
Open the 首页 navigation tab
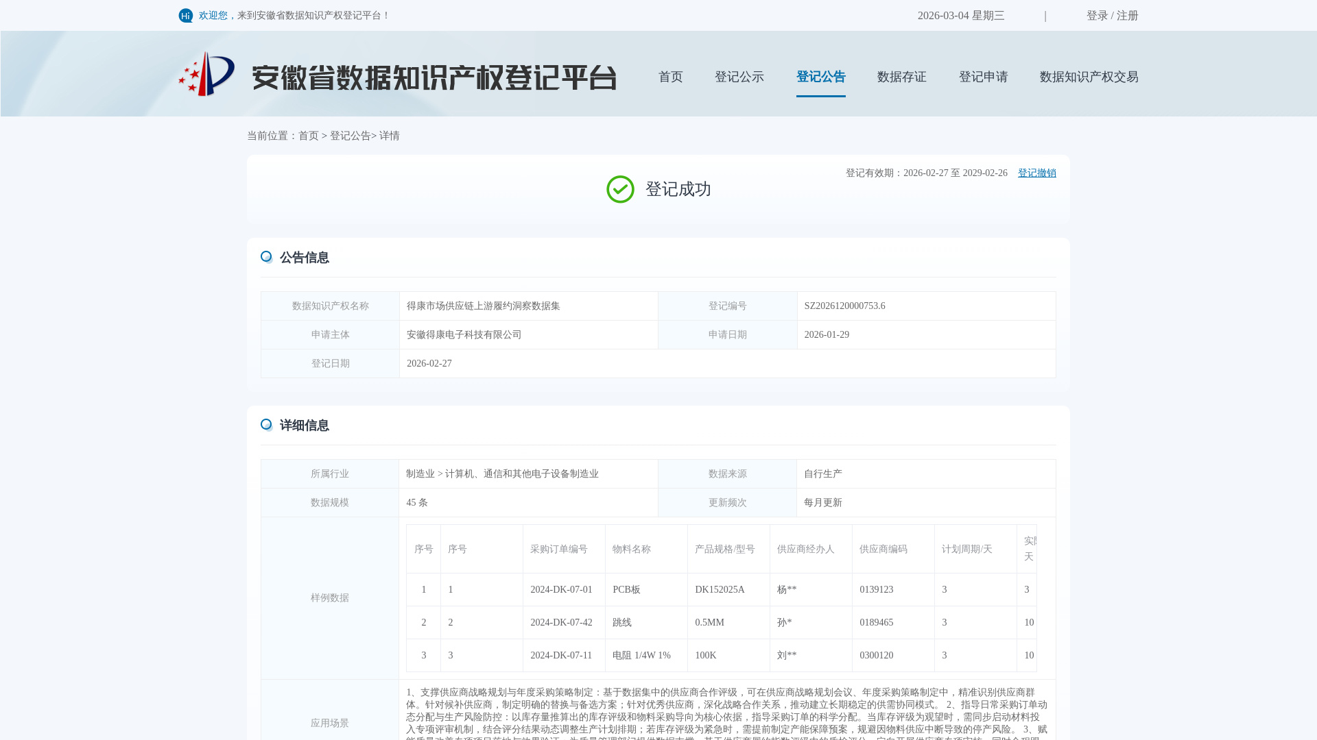[x=671, y=77]
